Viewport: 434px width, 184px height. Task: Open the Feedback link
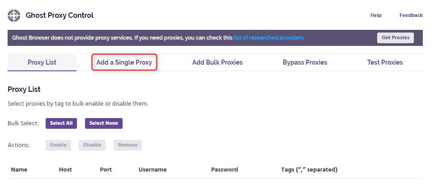click(x=411, y=16)
